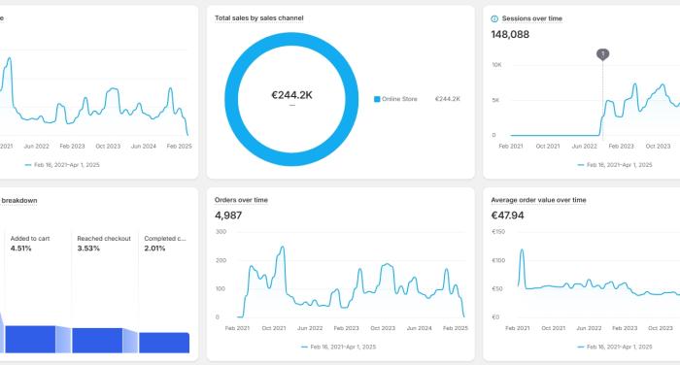Viewport: 680px width, 365px height.
Task: Click the date range legend under Average order value
Action: click(615, 347)
